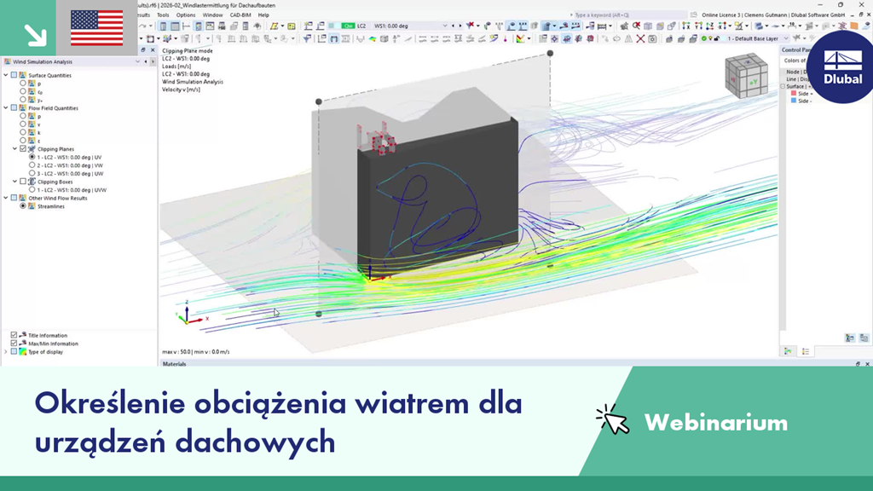873x491 pixels.
Task: Click the camera screenshot toolbar icon
Action: point(652,38)
